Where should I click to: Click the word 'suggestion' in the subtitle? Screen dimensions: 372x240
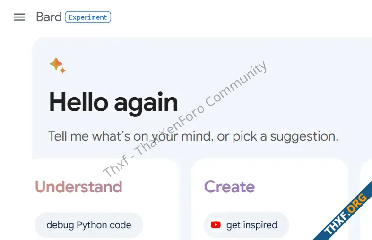[x=304, y=137]
